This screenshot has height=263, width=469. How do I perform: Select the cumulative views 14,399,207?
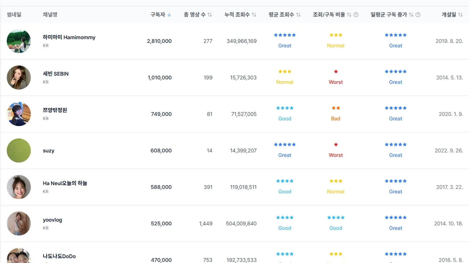click(244, 151)
